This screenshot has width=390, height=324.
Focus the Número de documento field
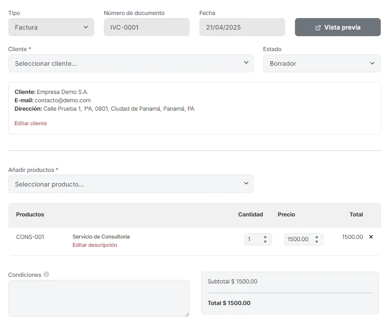click(x=147, y=27)
